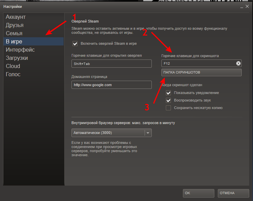This screenshot has width=253, height=201.
Task: Switch to the Друзья settings section
Action: click(x=34, y=25)
